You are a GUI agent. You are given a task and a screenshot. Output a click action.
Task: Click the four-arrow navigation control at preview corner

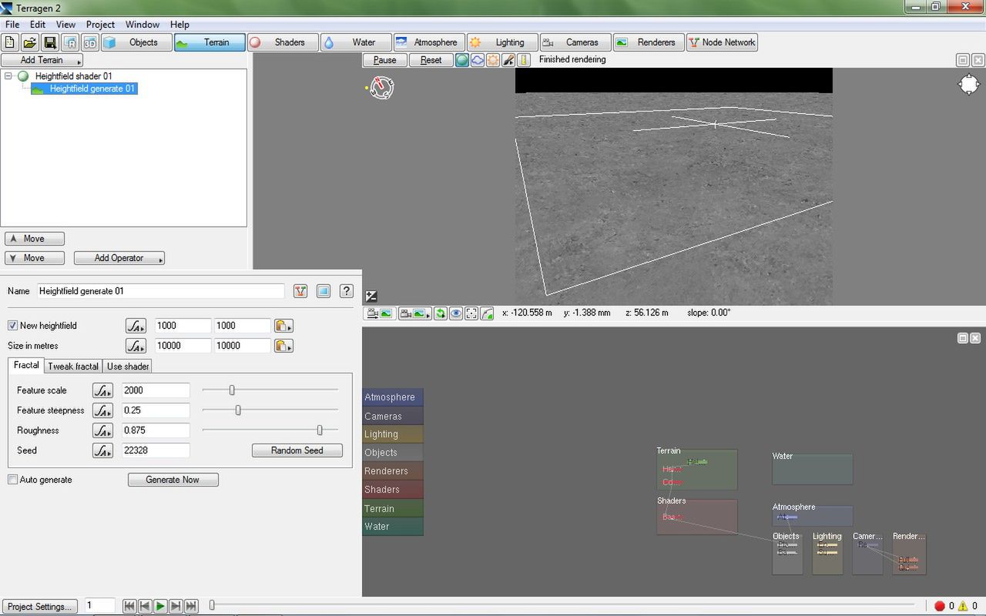[x=969, y=84]
